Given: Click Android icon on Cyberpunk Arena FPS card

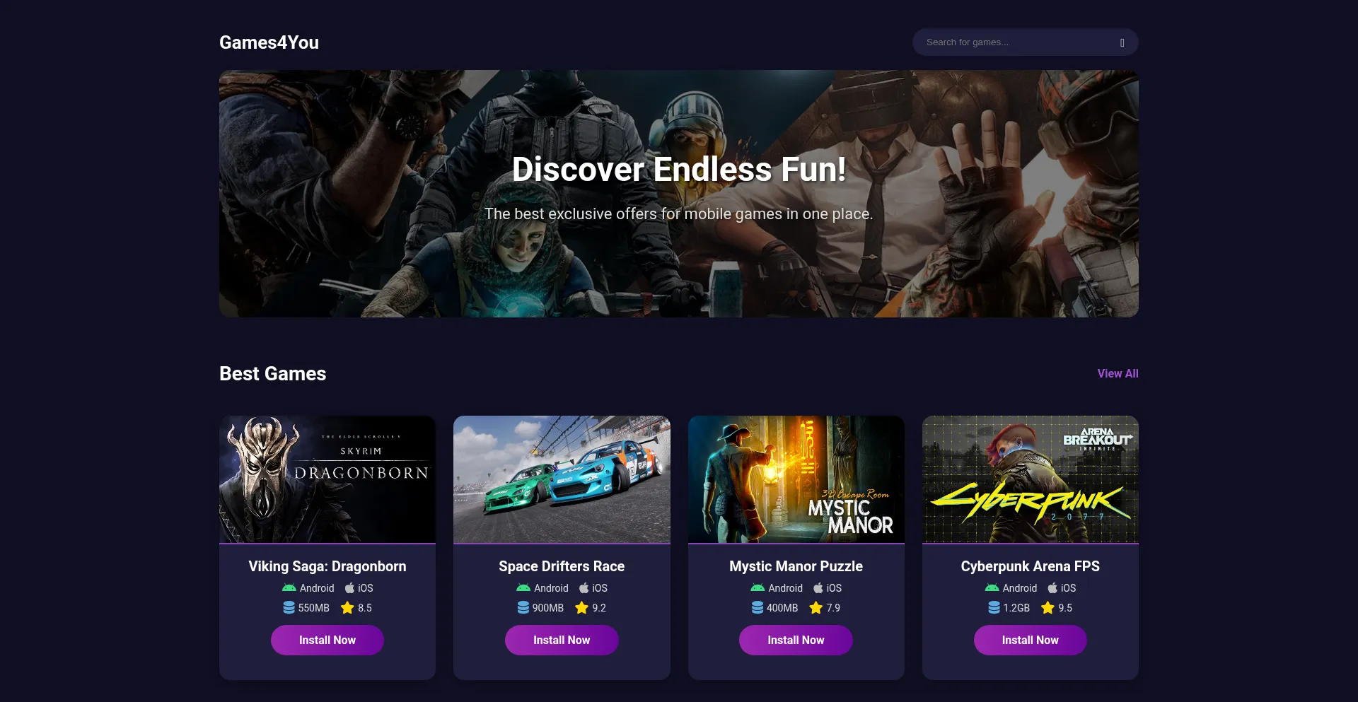Looking at the screenshot, I should pos(992,588).
